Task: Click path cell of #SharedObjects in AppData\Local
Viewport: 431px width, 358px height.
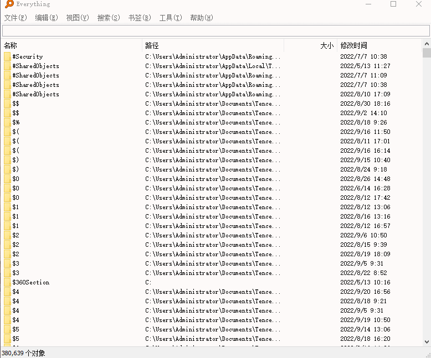Action: tap(213, 66)
